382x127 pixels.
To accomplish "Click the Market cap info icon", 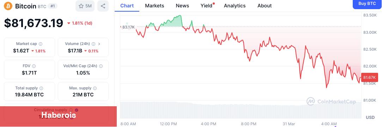I will click(41, 44).
